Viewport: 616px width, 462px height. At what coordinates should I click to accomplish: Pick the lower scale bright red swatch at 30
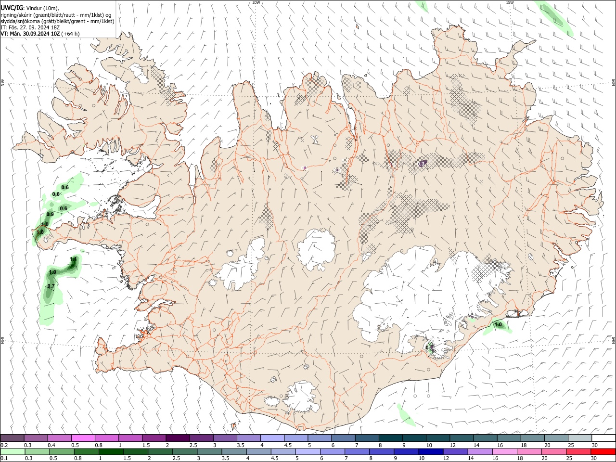tap(603, 451)
